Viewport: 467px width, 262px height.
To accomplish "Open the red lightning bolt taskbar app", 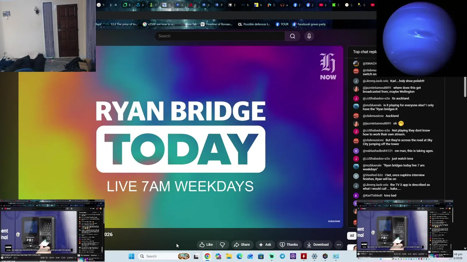I will 304,256.
